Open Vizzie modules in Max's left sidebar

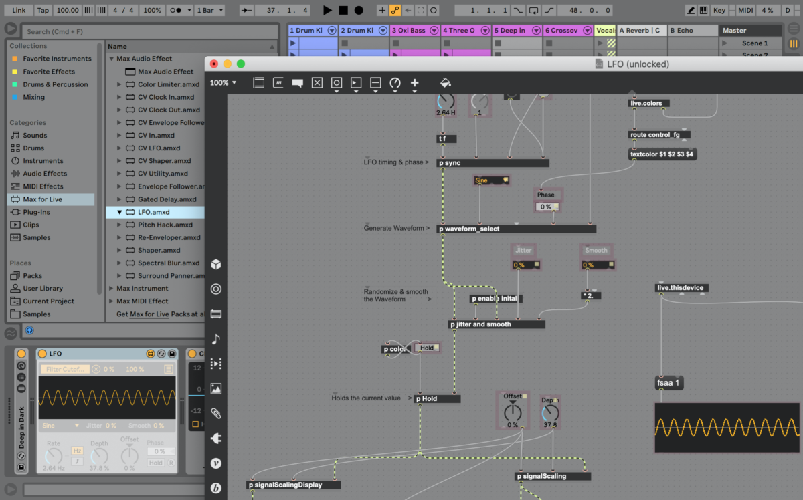215,462
